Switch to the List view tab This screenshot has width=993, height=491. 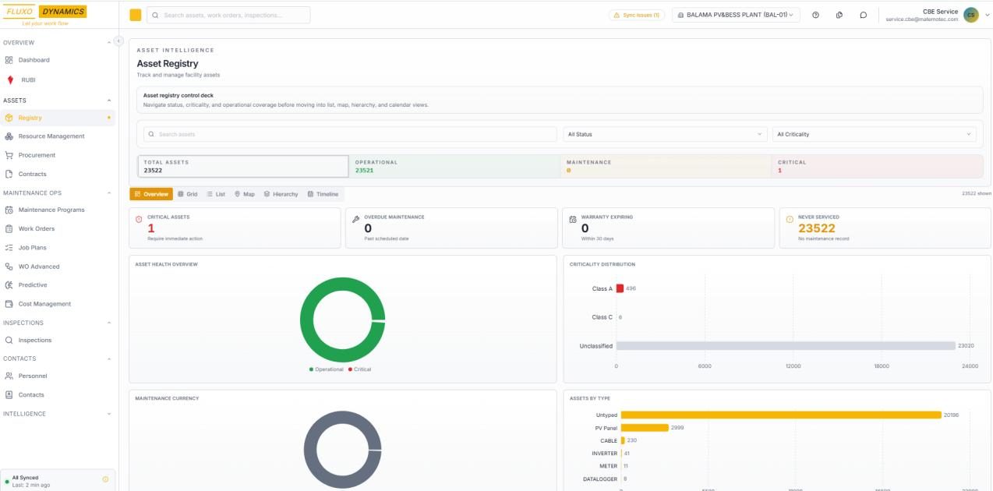click(x=216, y=194)
